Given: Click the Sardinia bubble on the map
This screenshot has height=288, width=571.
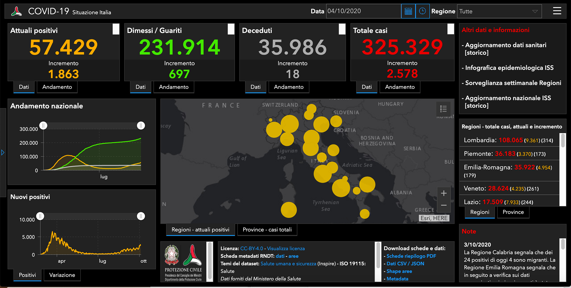Looking at the screenshot, I should (289, 210).
